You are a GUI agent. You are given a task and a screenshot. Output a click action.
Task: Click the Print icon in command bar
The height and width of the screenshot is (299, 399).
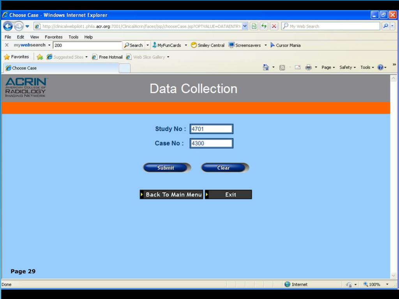(308, 67)
